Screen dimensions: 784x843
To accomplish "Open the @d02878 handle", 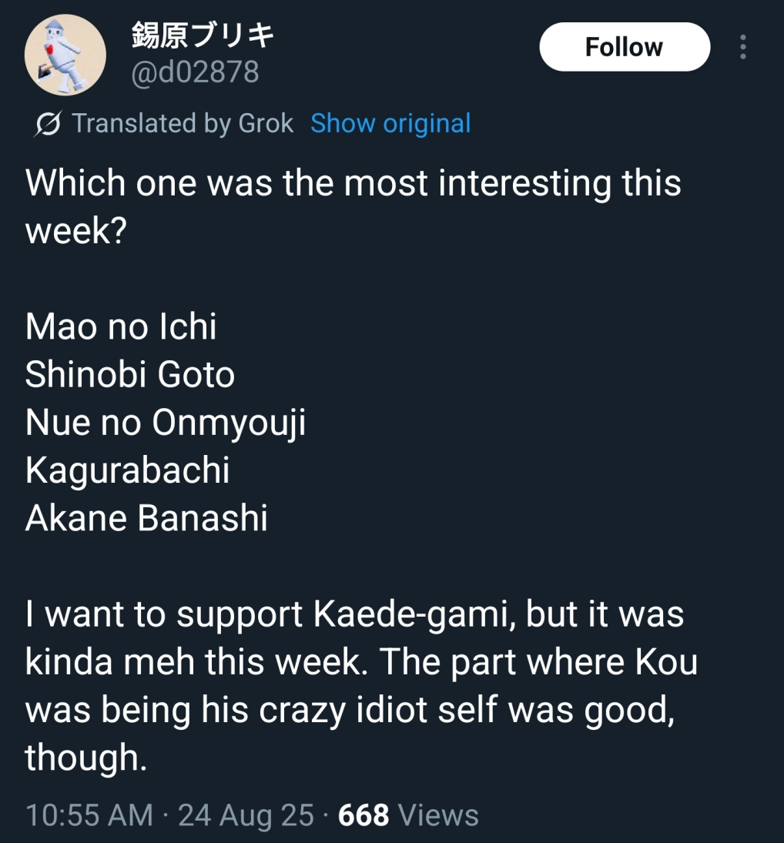I will pyautogui.click(x=195, y=72).
